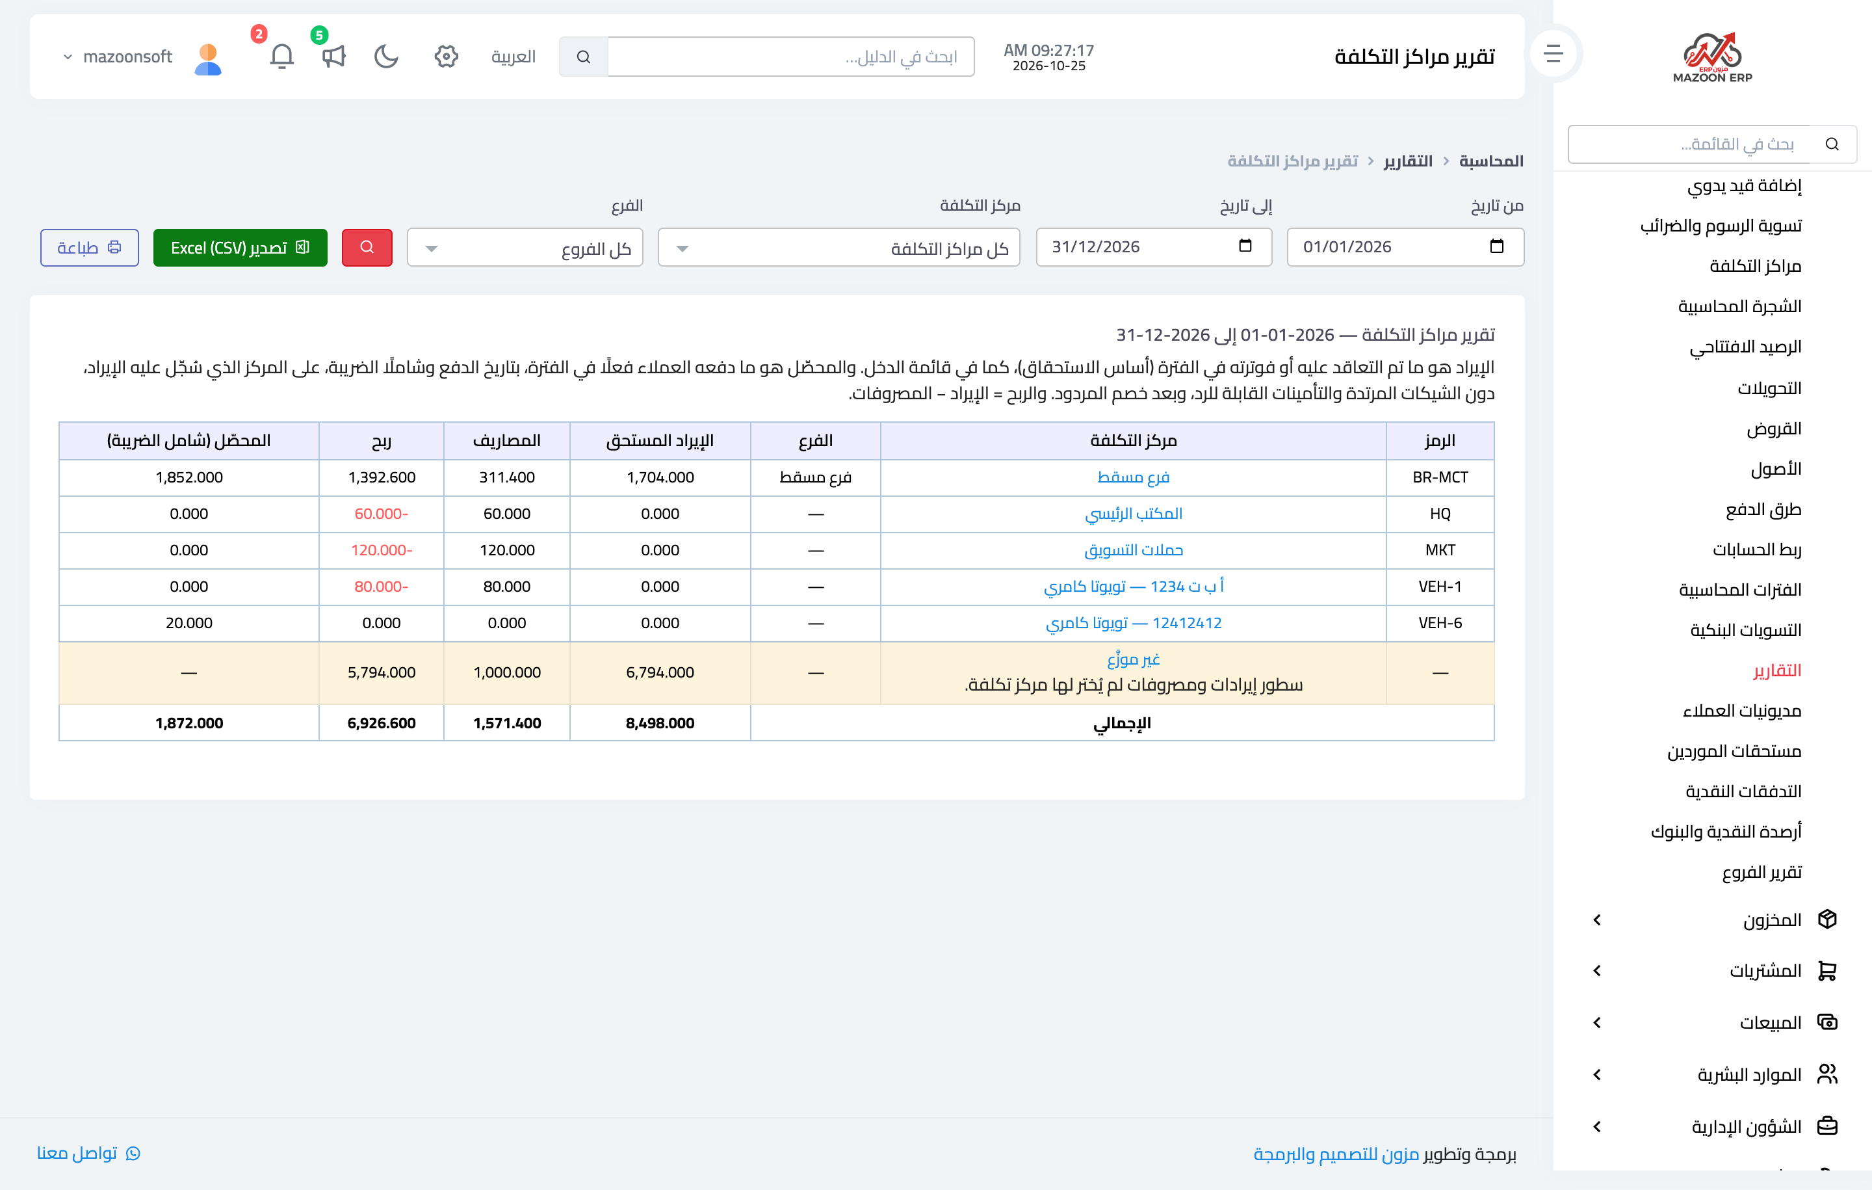Click the guide search magnifier button

tap(583, 57)
